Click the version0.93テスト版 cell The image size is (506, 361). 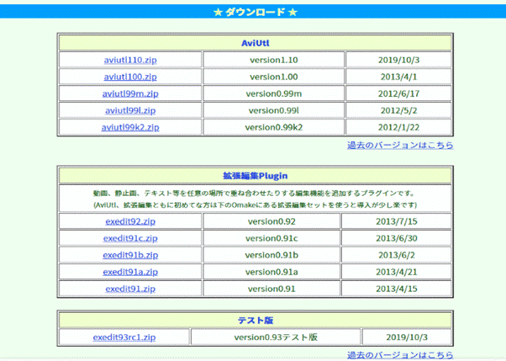tap(276, 337)
